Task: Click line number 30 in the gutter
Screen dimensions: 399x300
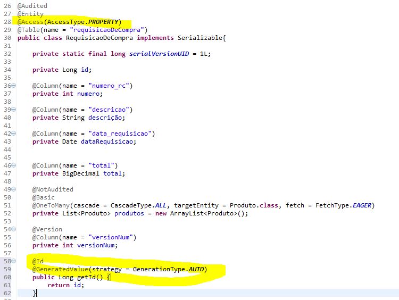Action: [x=7, y=38]
